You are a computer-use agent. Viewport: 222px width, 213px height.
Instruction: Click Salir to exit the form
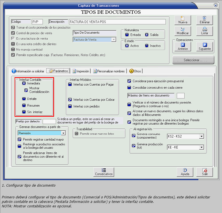pos(205,172)
